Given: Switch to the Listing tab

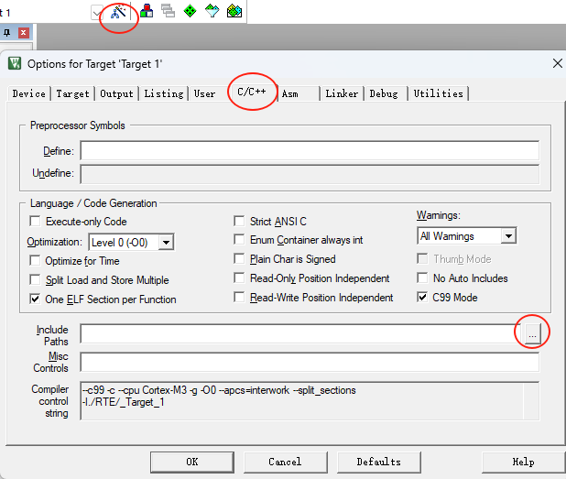Looking at the screenshot, I should pyautogui.click(x=164, y=93).
